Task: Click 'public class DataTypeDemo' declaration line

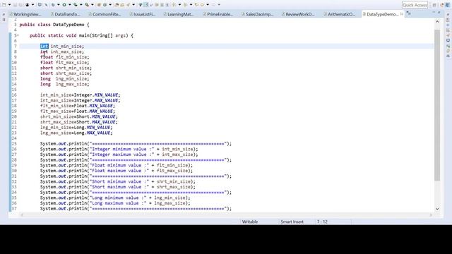Action: click(54, 25)
